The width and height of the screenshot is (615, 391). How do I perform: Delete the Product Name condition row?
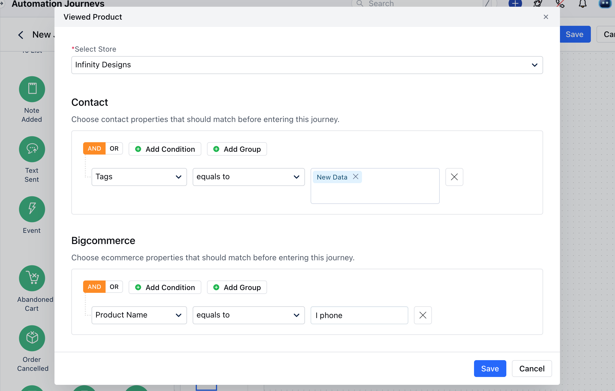(x=423, y=315)
